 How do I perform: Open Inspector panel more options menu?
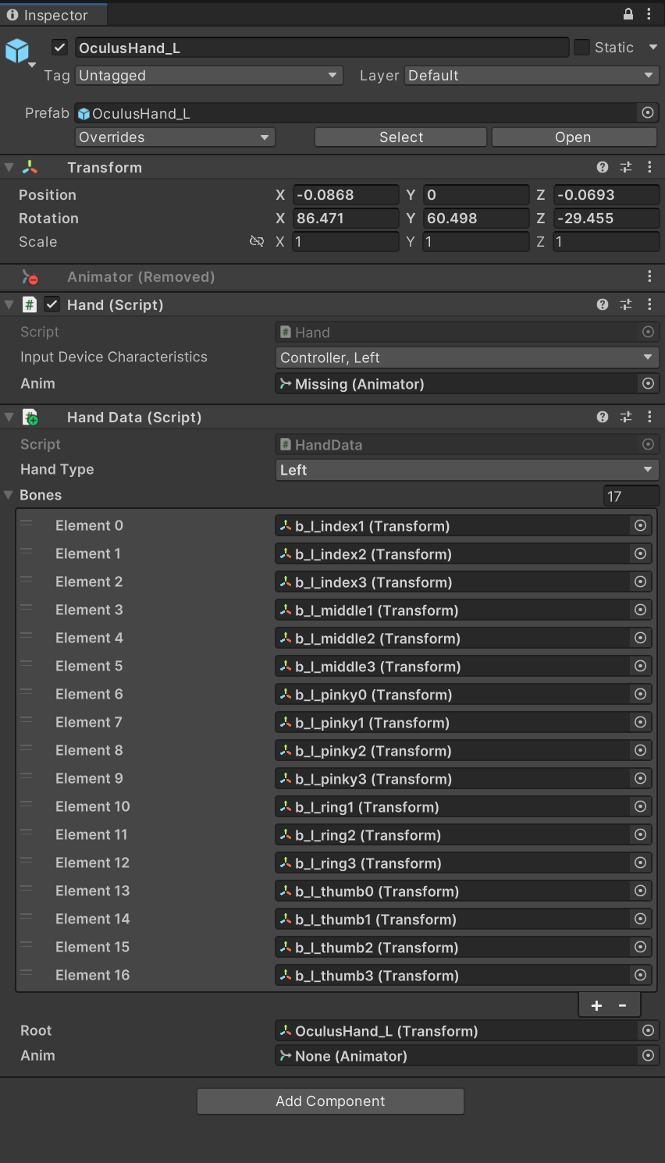point(649,14)
